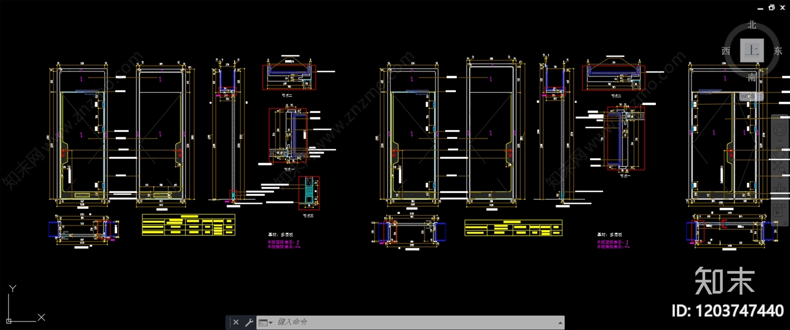This screenshot has height=330, width=790.
Task: Rotate view to 北 on ViewCube
Action: tap(751, 25)
